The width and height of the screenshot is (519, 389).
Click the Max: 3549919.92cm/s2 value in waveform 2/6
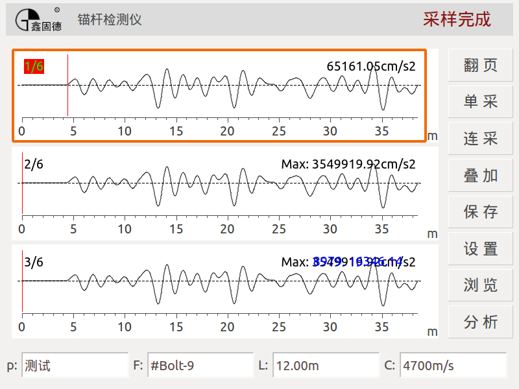tap(348, 164)
